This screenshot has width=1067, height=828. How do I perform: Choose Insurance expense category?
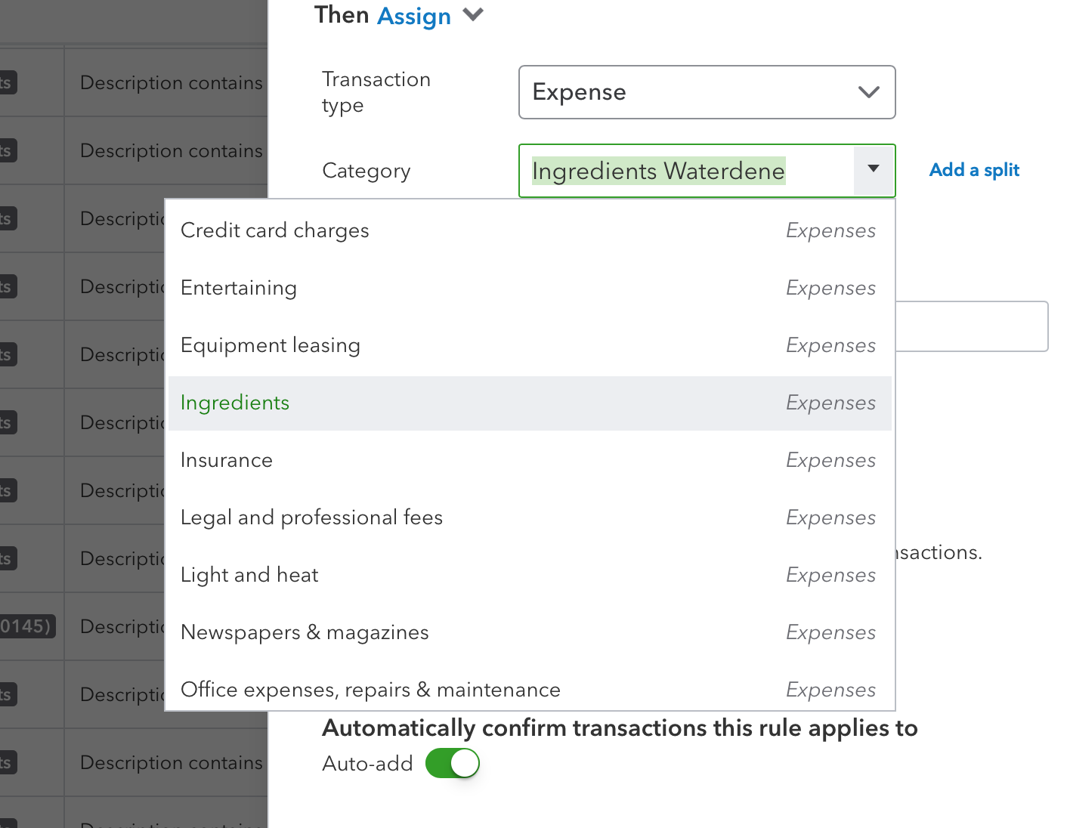(227, 460)
